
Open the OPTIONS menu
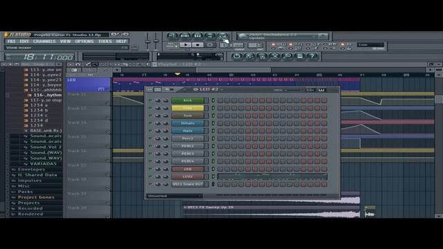pos(84,41)
